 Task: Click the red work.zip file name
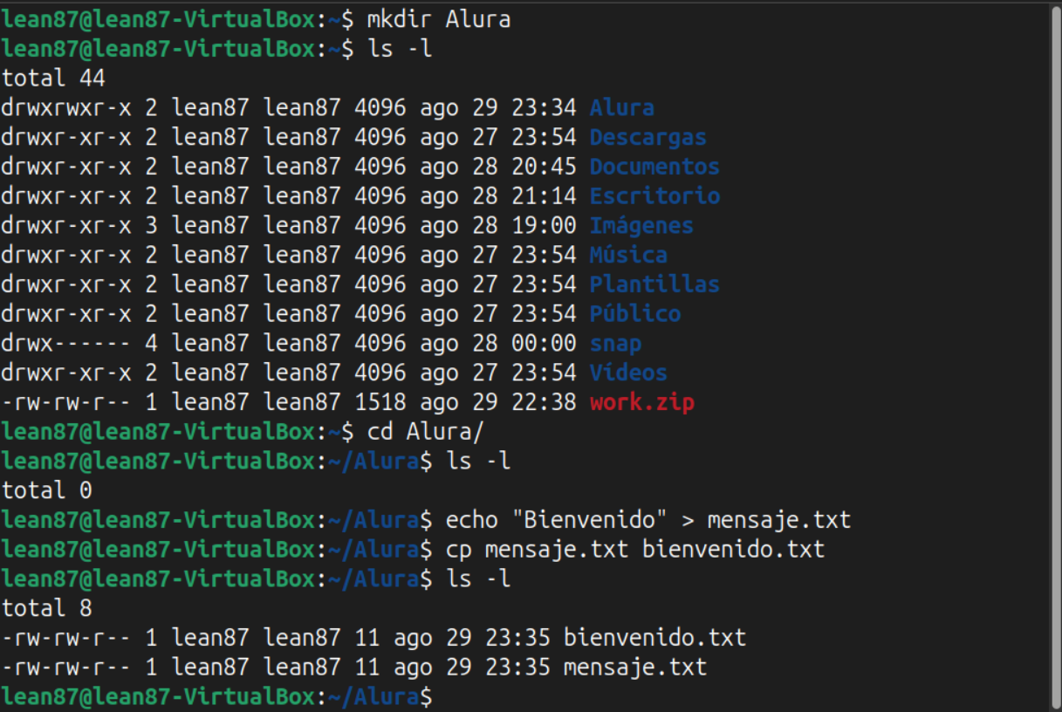pos(642,403)
